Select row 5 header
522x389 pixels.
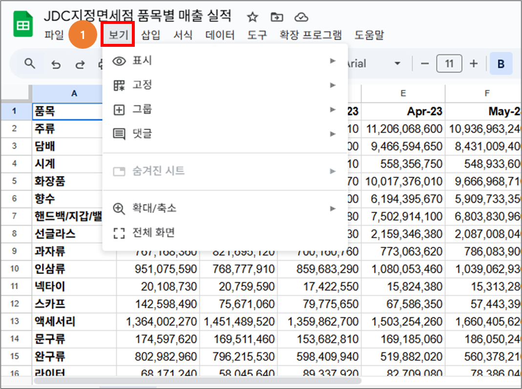click(16, 181)
